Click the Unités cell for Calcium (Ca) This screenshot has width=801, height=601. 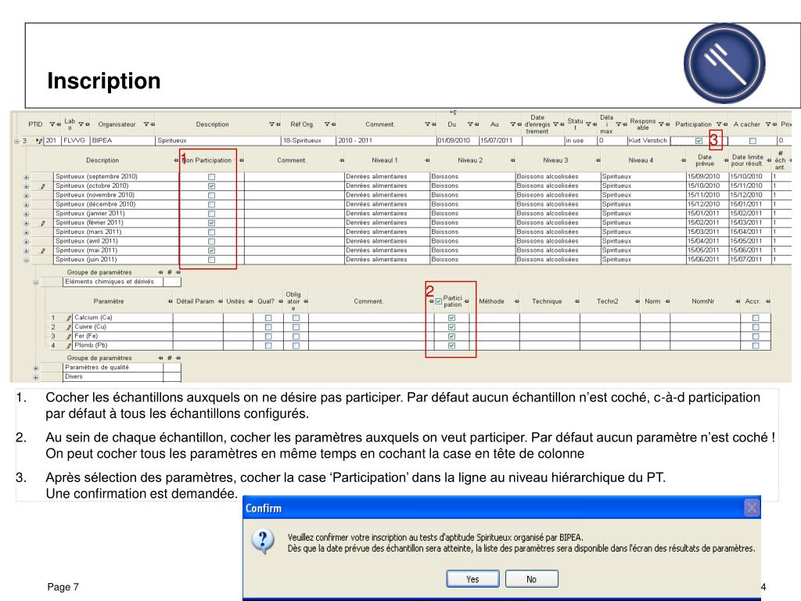coord(238,318)
